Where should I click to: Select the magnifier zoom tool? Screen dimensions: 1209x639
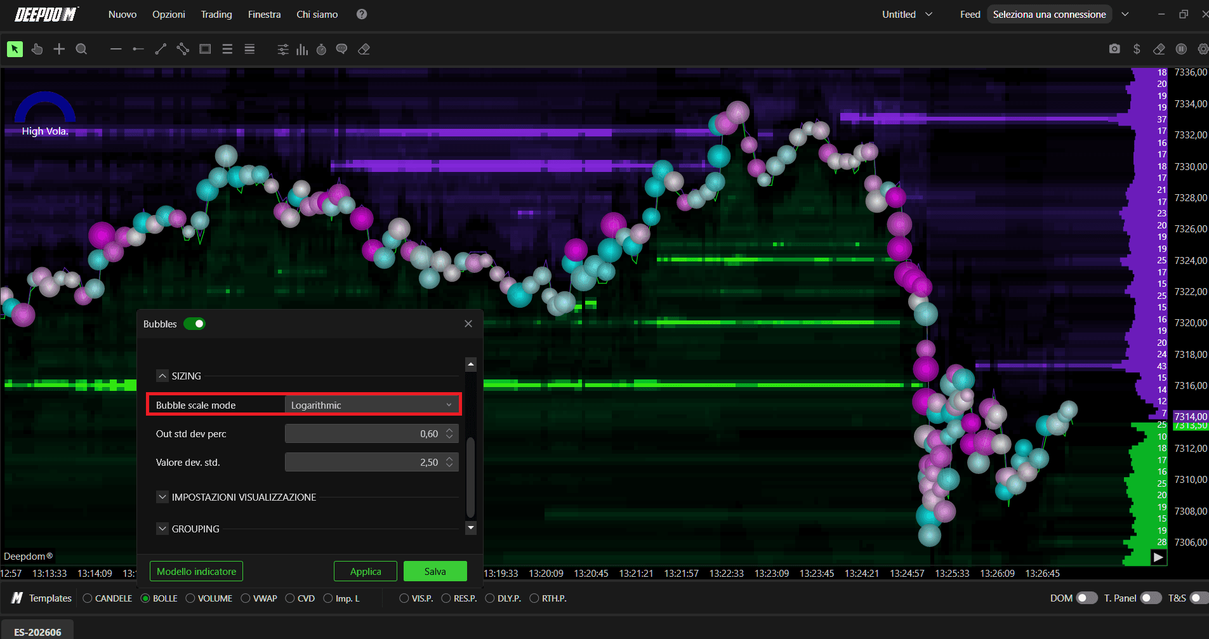click(81, 49)
